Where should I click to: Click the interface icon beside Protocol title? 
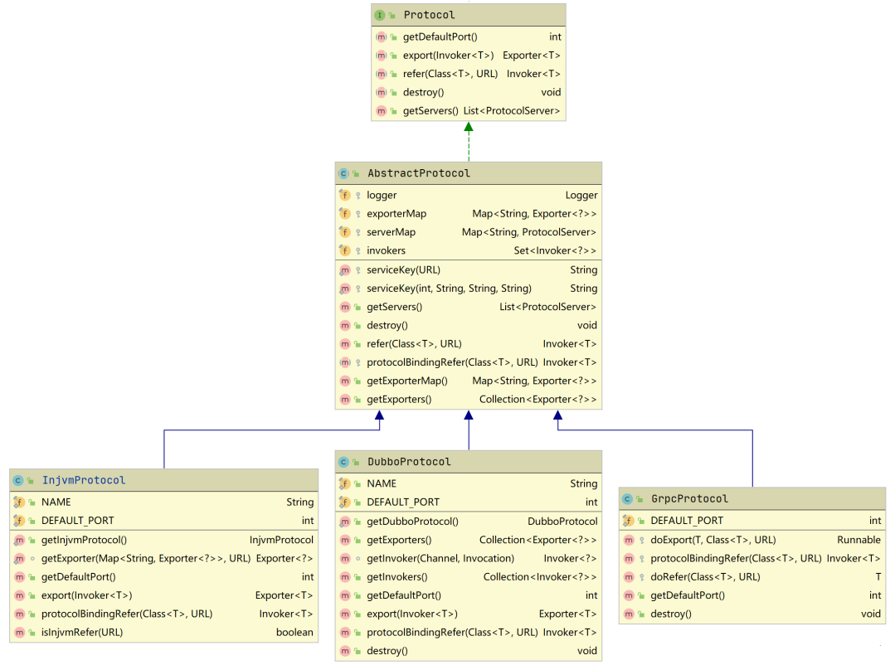(x=380, y=16)
